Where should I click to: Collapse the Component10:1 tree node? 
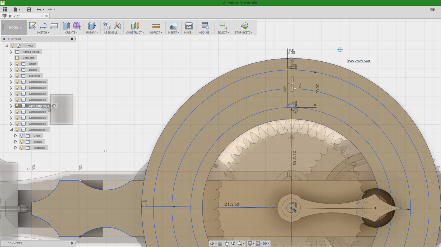point(11,130)
